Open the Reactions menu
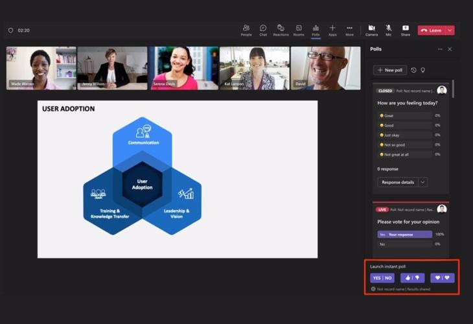473x324 pixels. [x=281, y=30]
